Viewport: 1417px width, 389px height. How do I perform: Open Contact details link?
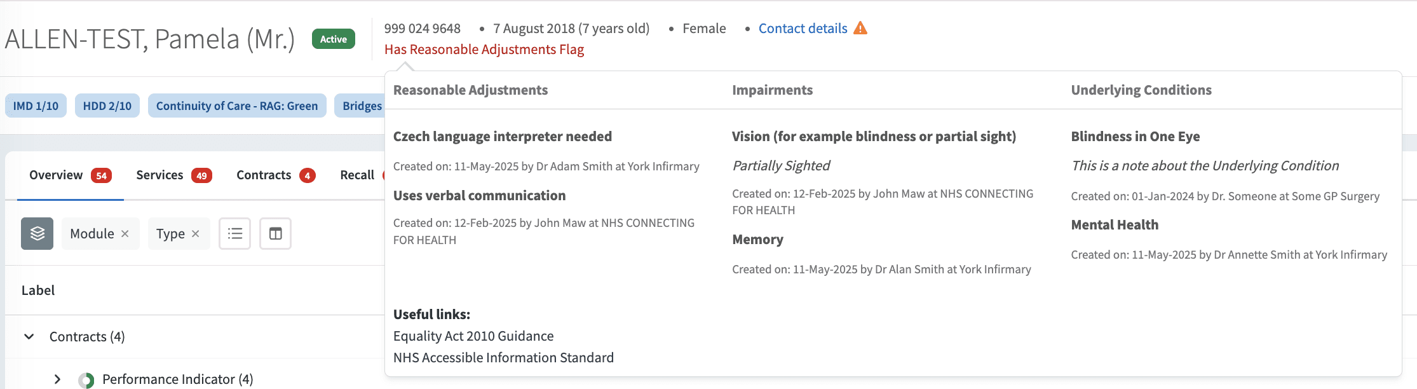point(803,29)
